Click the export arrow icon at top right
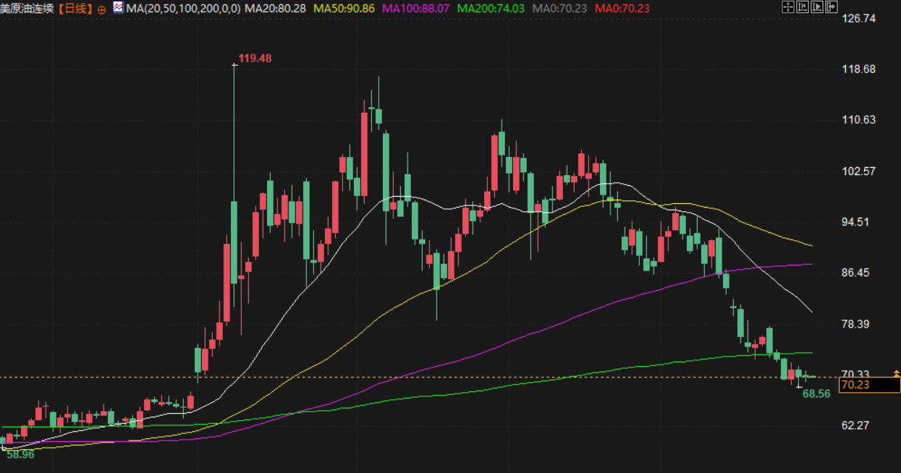Viewport: 901px width, 473px height. (831, 8)
